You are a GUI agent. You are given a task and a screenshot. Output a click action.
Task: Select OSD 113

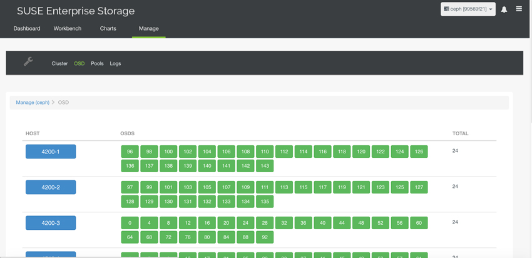284,187
